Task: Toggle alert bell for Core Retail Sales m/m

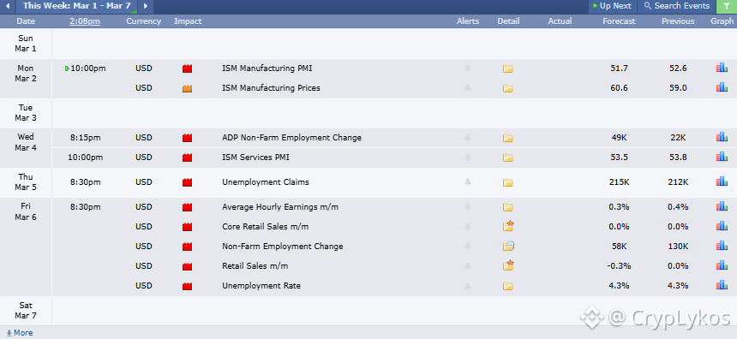Action: (468, 227)
